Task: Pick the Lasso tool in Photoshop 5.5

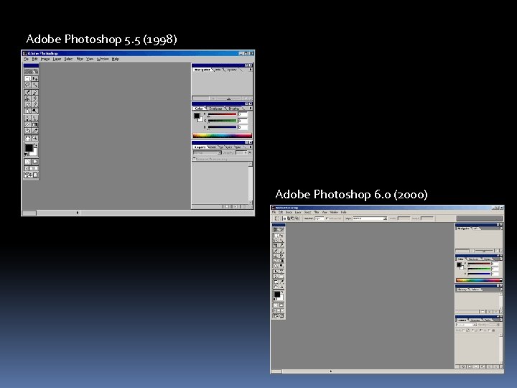Action: [27, 85]
